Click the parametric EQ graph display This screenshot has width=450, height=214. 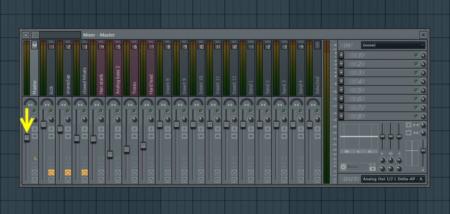point(359,137)
